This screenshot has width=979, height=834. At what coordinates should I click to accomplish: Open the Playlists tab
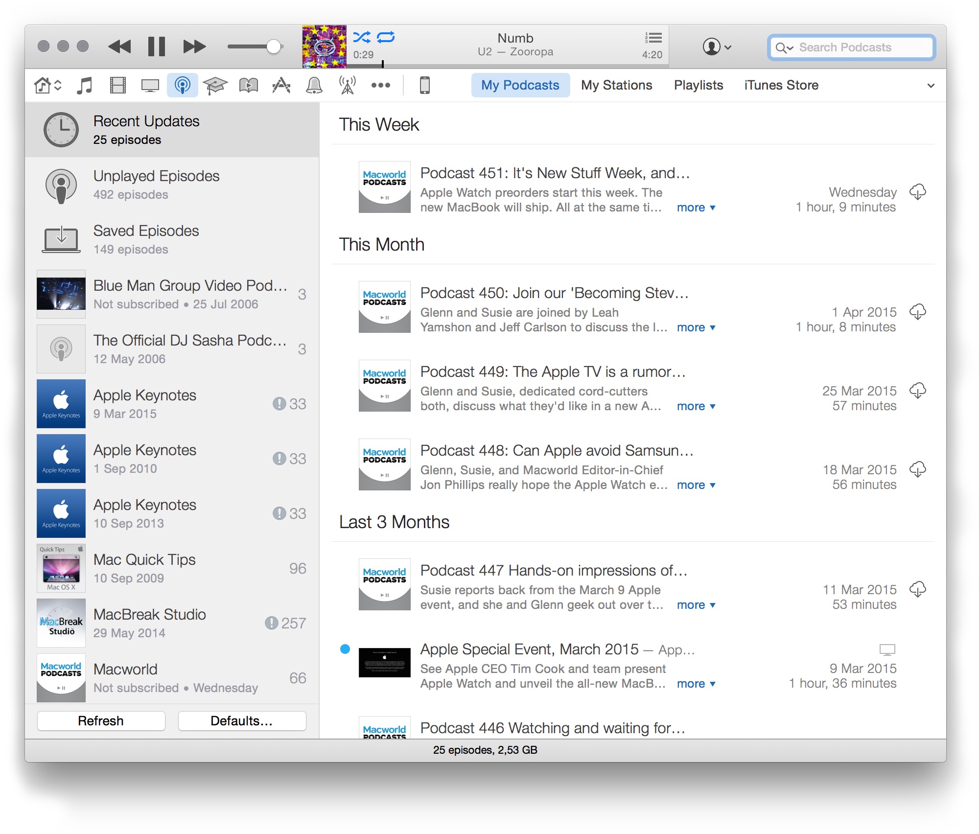click(699, 85)
